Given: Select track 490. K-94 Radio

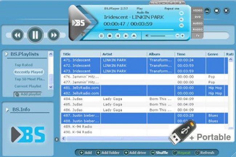Looking at the screenshot, I should pyautogui.click(x=145, y=132).
